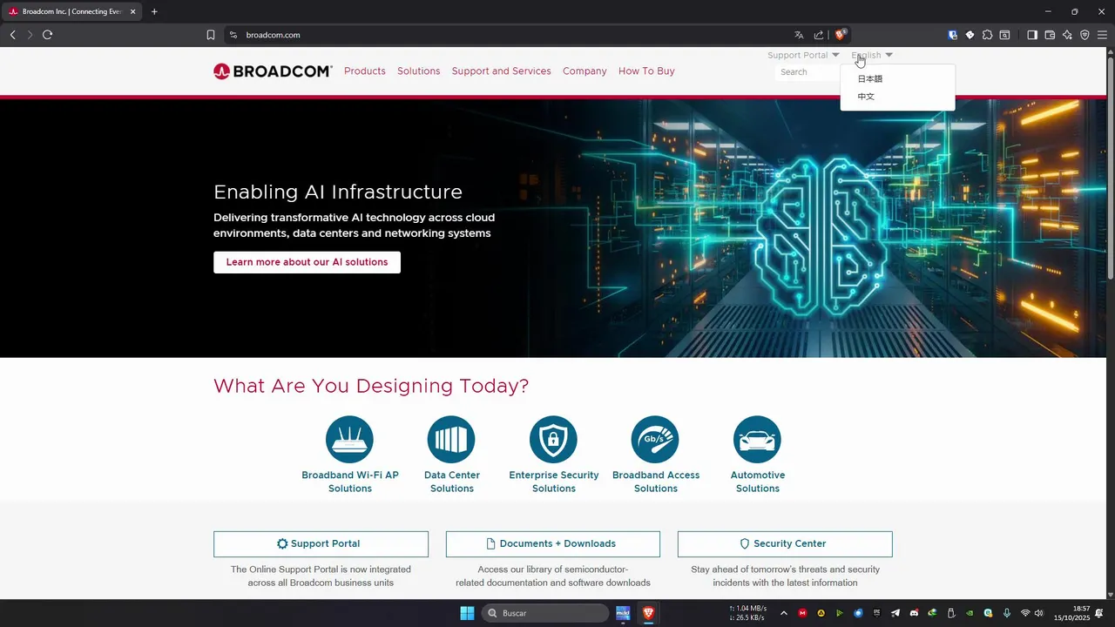Viewport: 1115px width, 627px height.
Task: Open the Brave VPN shield icon
Action: (1085, 35)
